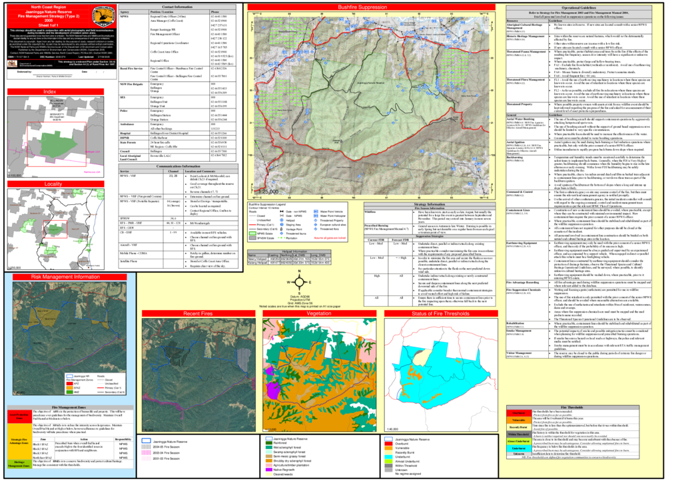Click the 'Bushfire Suppression Legend' title text
682x481 pixels.
(x=268, y=205)
